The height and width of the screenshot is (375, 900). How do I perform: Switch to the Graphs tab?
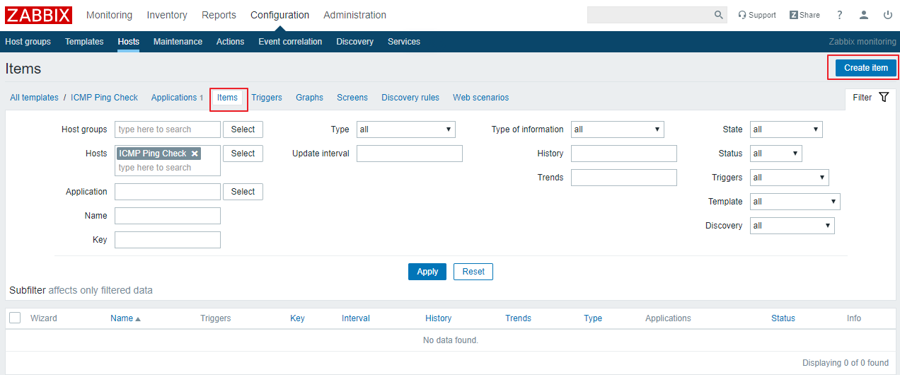pyautogui.click(x=309, y=98)
